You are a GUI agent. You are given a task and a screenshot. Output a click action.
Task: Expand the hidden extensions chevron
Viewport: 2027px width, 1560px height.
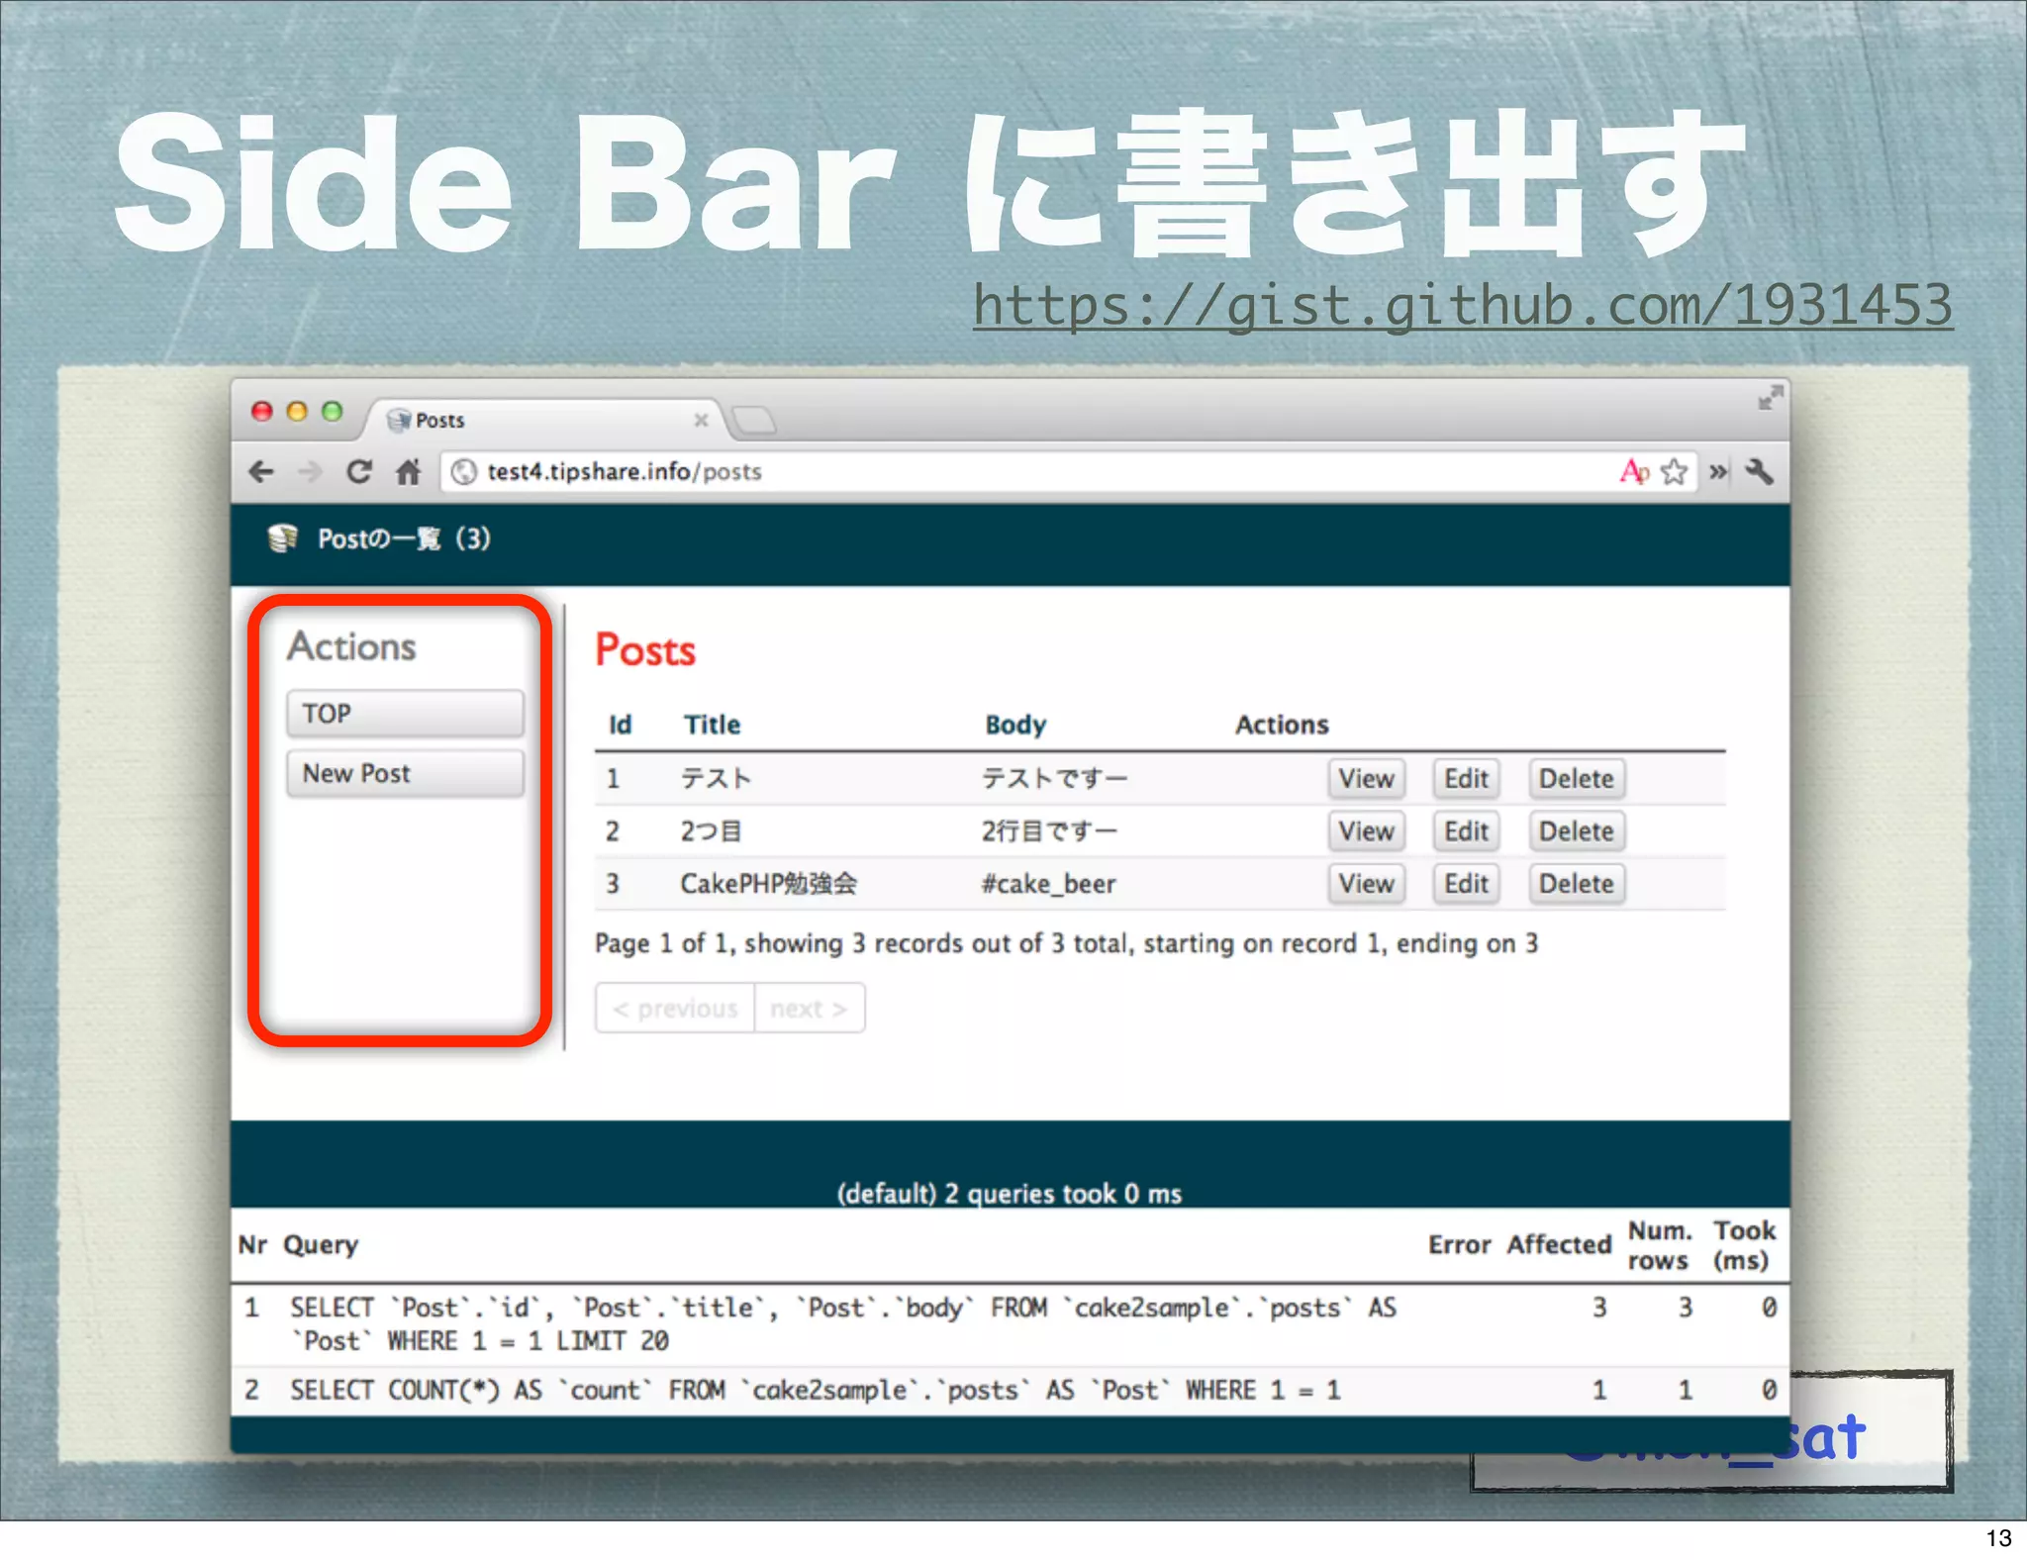pyautogui.click(x=1718, y=472)
